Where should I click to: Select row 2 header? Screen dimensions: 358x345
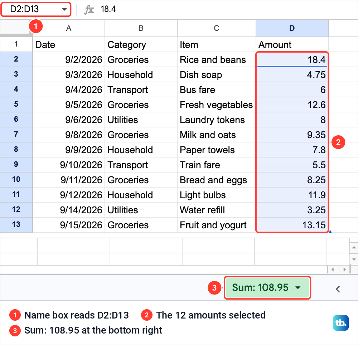click(x=16, y=59)
